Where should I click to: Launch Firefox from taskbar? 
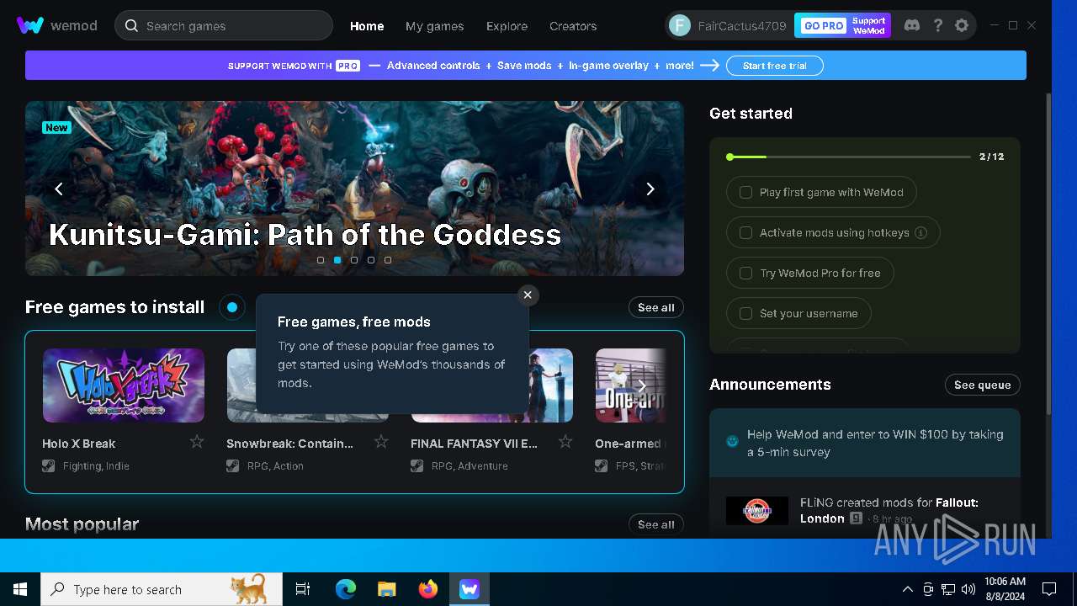pyautogui.click(x=428, y=589)
